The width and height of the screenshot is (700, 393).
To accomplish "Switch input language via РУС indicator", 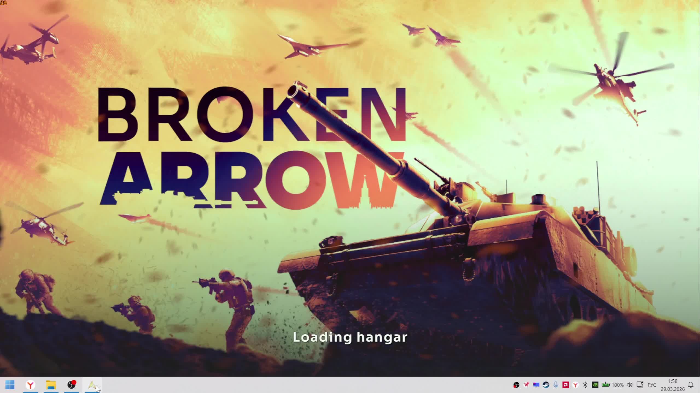I will click(x=652, y=385).
